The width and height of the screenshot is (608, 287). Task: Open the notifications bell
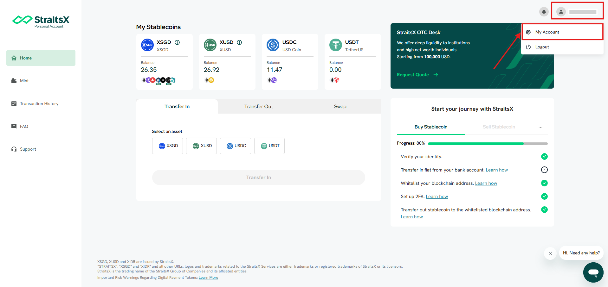click(x=544, y=12)
